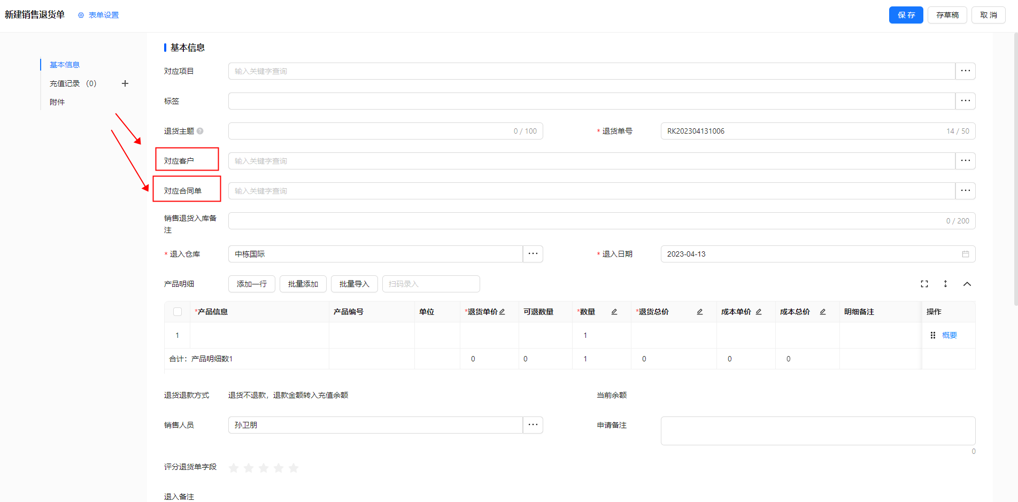Focus the 退货单号 field RK202304131006

tap(818, 131)
